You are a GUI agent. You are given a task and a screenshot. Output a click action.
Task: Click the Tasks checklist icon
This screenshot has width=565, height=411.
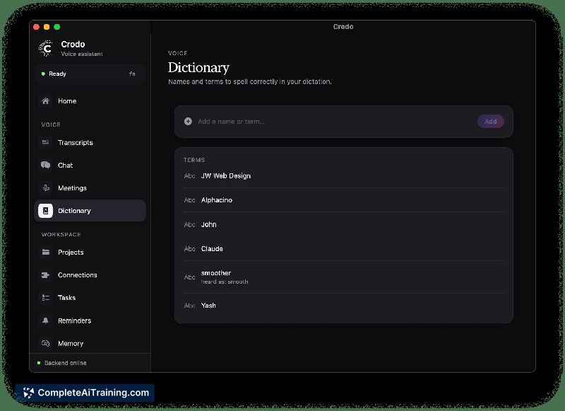(45, 298)
